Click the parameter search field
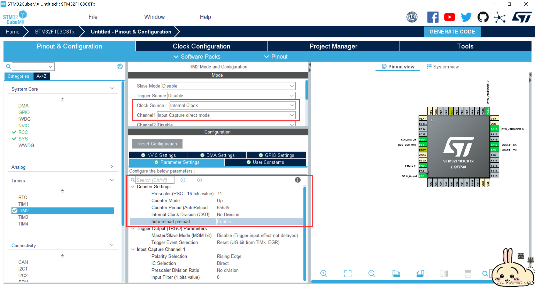Viewport: 535px width, 287px height. [x=155, y=180]
